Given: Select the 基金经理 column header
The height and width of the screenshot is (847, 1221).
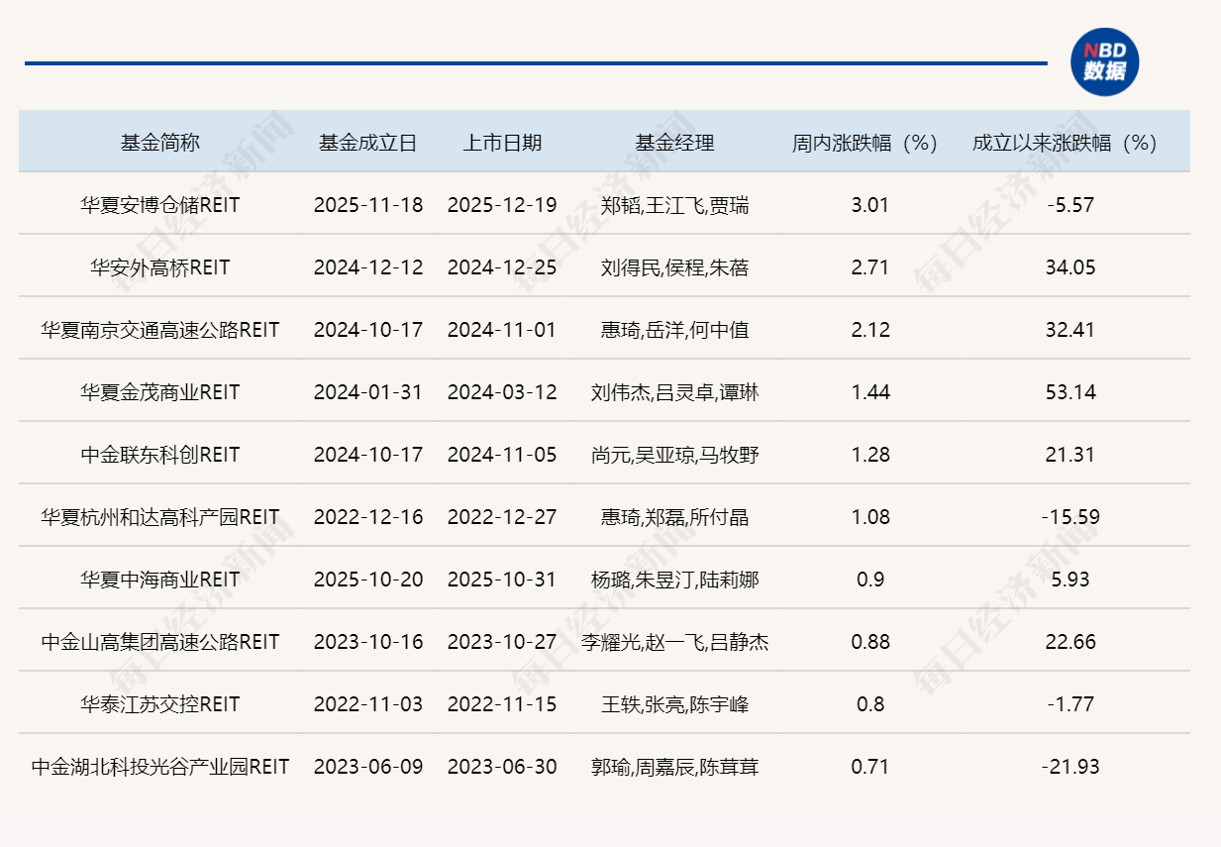Looking at the screenshot, I should pyautogui.click(x=674, y=143).
